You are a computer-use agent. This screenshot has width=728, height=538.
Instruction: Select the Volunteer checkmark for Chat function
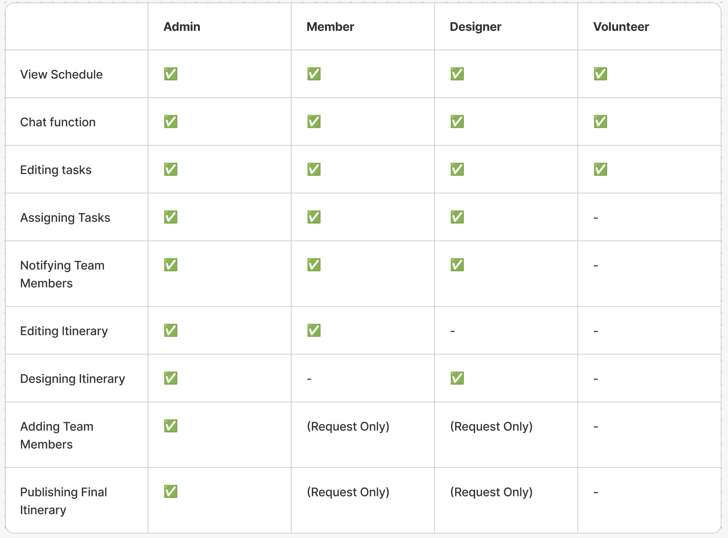click(x=601, y=122)
